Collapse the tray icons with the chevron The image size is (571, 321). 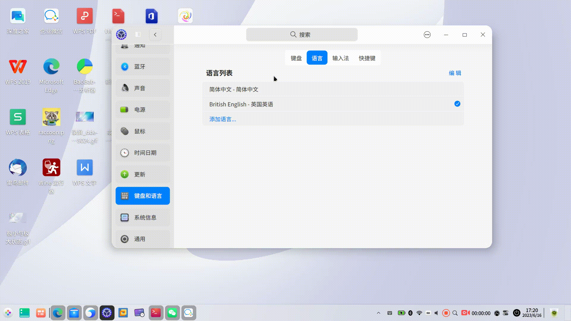378,313
